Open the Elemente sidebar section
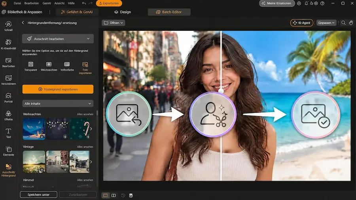 point(8,151)
